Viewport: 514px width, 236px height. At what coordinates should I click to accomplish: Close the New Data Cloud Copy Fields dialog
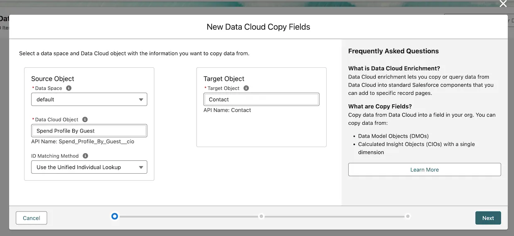pos(503,4)
